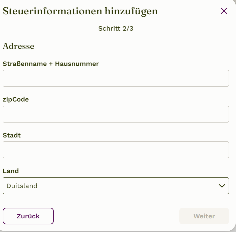The width and height of the screenshot is (236, 232).
Task: Select the Stadt input box
Action: tap(116, 150)
